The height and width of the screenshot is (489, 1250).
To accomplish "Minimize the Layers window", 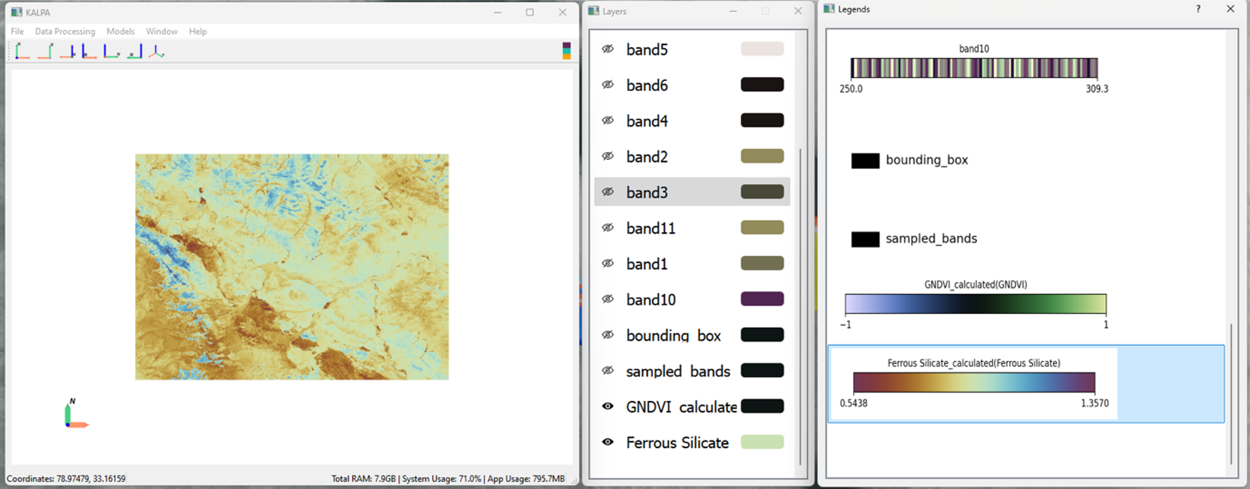I will [733, 11].
